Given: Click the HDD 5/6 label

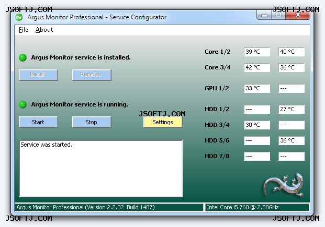Looking at the screenshot, I should click(217, 140).
